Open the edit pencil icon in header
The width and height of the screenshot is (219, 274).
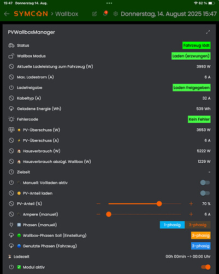[94, 14]
